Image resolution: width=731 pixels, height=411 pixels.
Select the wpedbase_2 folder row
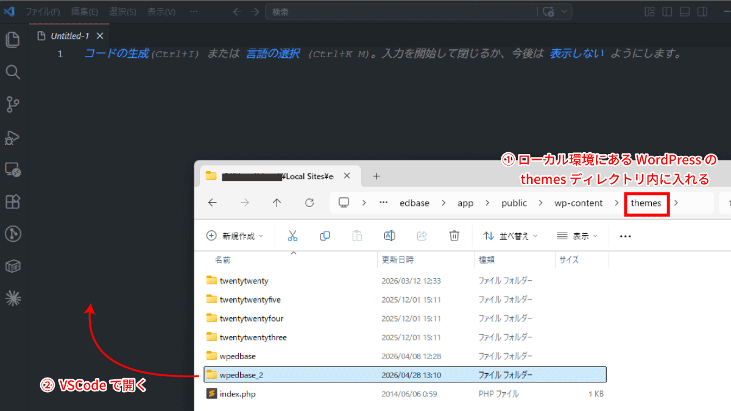pos(405,375)
